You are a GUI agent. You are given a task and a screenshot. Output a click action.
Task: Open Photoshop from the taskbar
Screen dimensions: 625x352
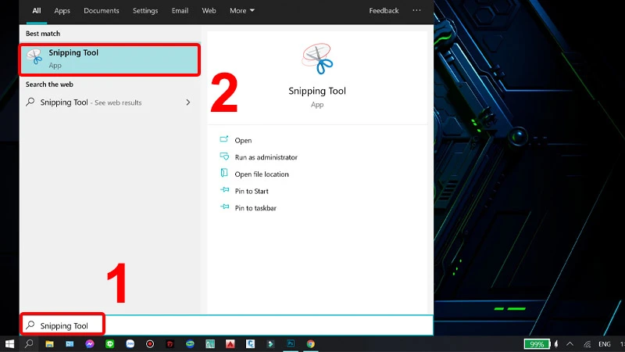point(291,343)
